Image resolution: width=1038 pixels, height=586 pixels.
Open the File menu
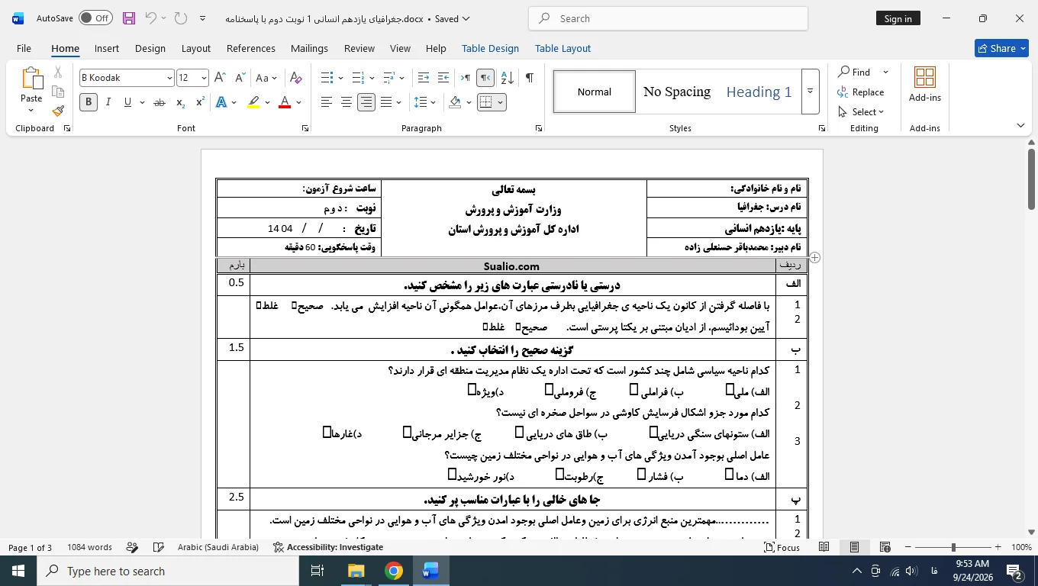pos(24,48)
